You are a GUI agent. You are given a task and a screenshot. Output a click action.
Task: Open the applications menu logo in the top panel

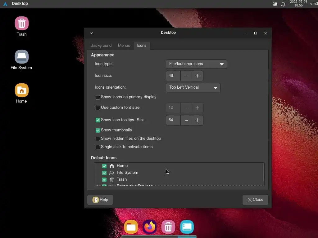(5, 4)
